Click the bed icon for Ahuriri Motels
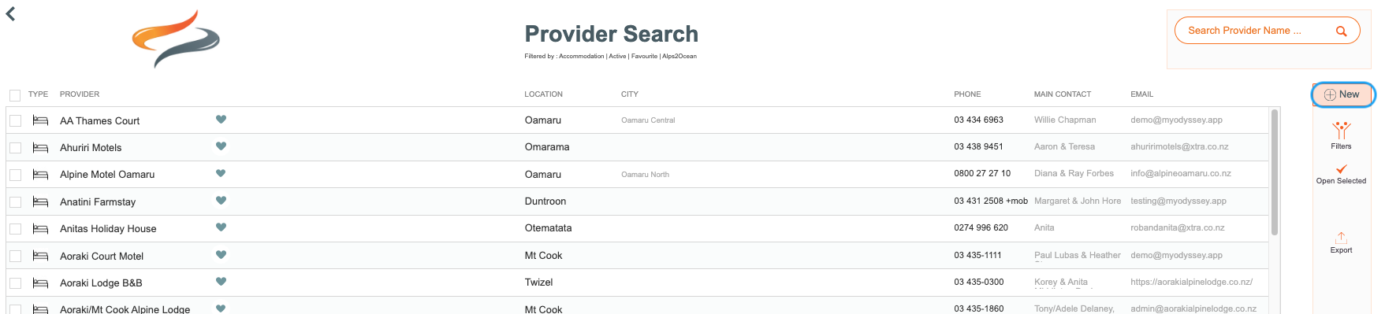1385x314 pixels. 40,148
